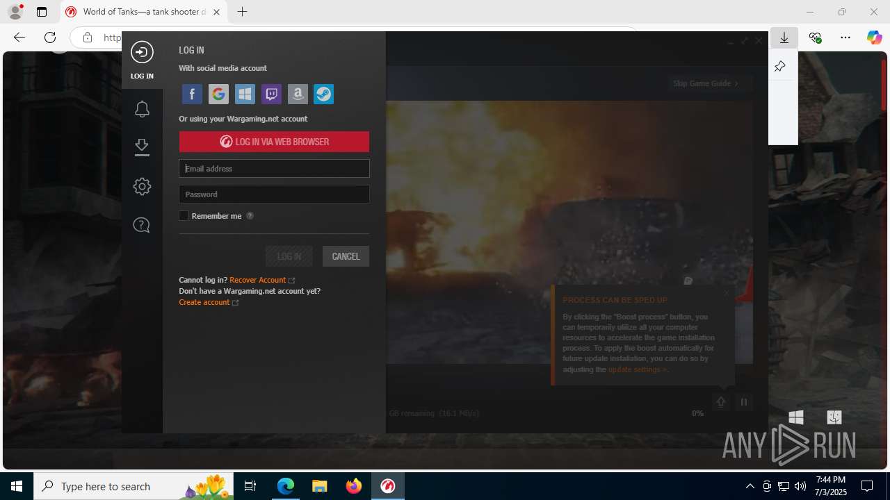Click the CANCEL button
The image size is (890, 500).
(346, 256)
